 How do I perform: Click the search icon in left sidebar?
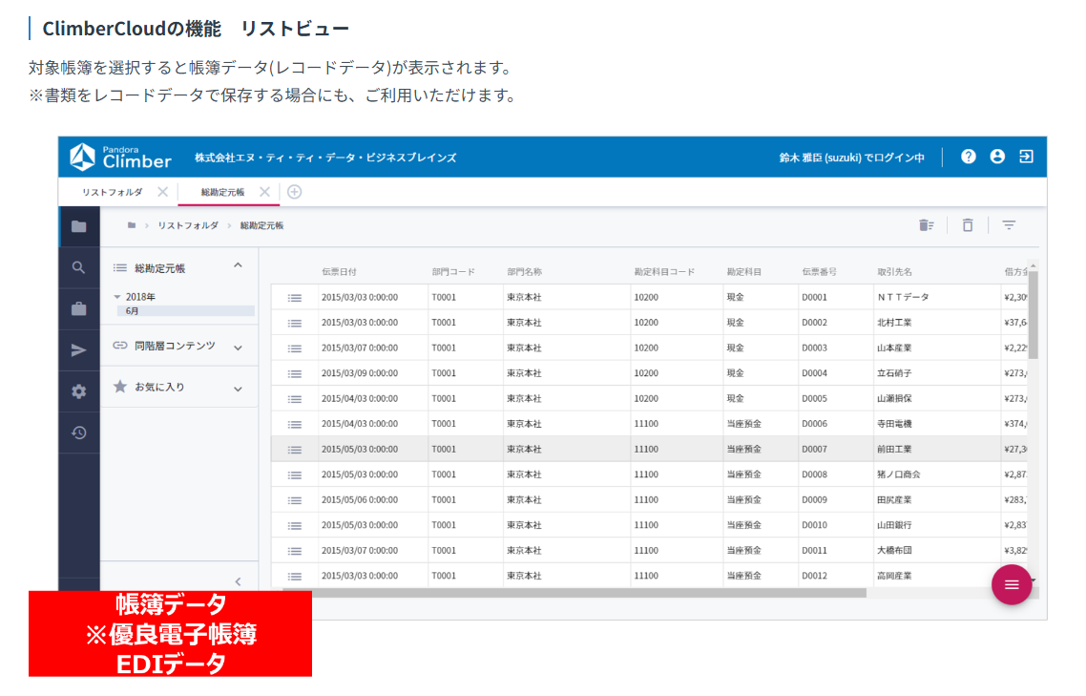coord(79,267)
